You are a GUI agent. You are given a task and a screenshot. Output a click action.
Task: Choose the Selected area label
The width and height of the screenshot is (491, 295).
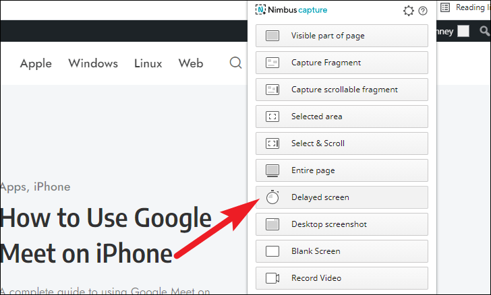click(x=316, y=117)
